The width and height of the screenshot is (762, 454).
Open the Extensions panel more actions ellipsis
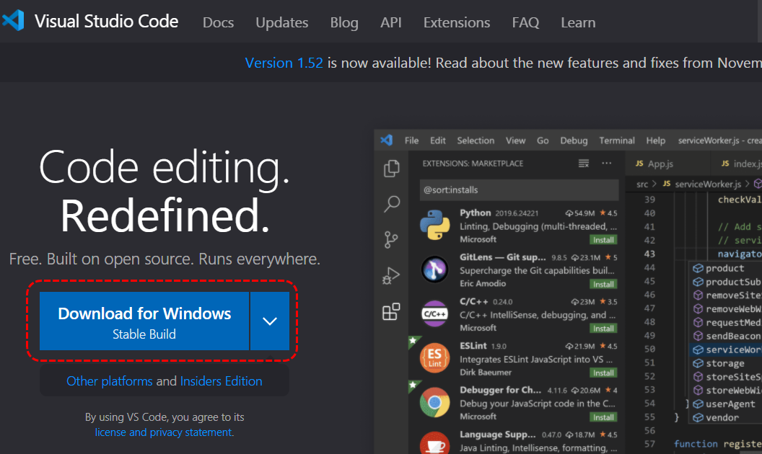(x=606, y=163)
